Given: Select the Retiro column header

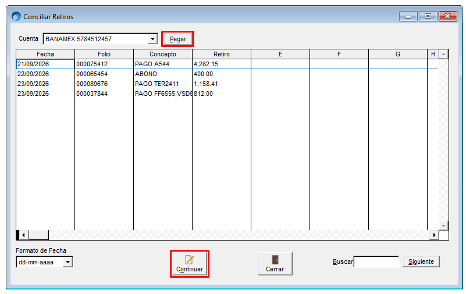Looking at the screenshot, I should (x=222, y=54).
